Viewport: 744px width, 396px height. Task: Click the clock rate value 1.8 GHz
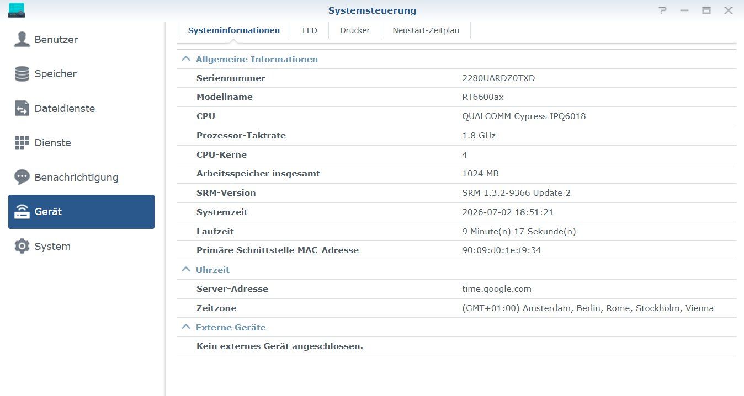pos(479,136)
